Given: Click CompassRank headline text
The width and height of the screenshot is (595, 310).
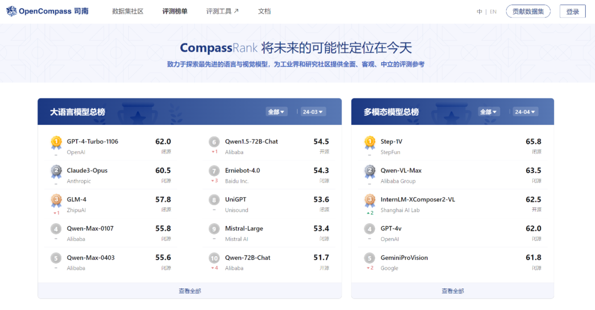Looking at the screenshot, I should click(x=219, y=48).
